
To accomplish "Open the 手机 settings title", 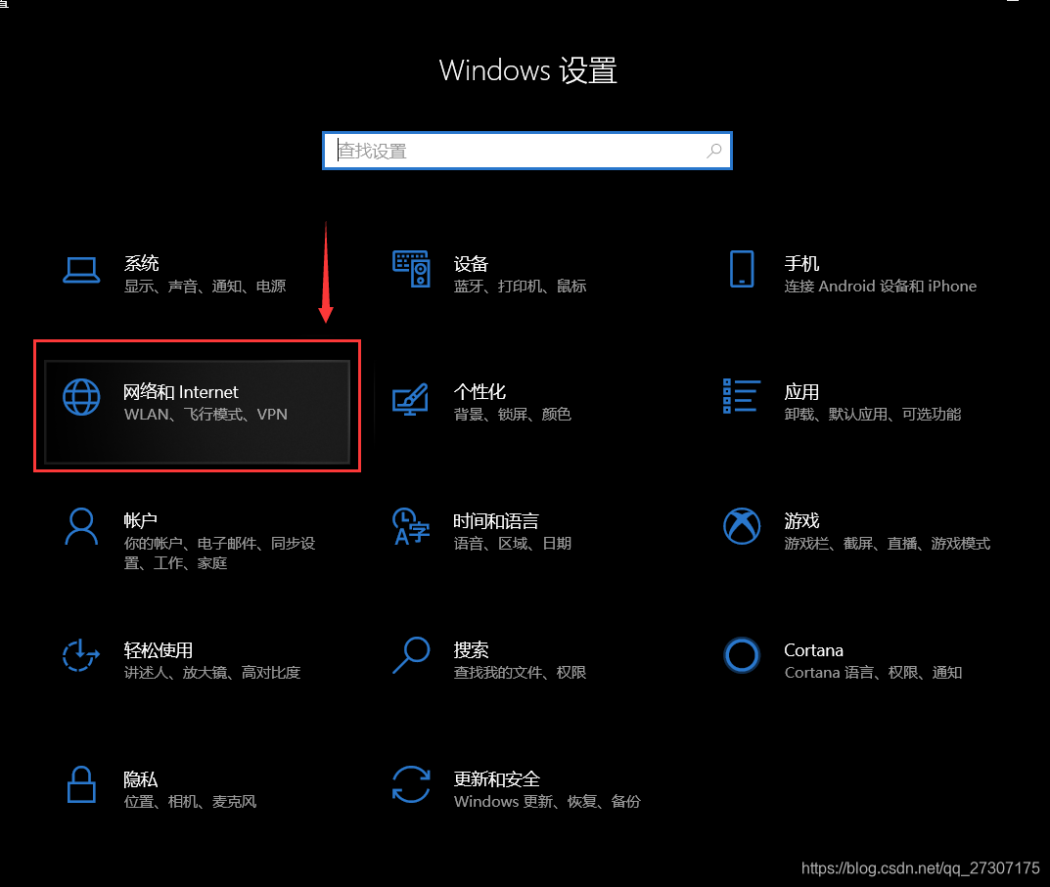I will coord(801,264).
